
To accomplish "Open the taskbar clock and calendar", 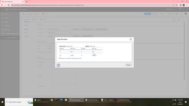I will click(180, 102).
